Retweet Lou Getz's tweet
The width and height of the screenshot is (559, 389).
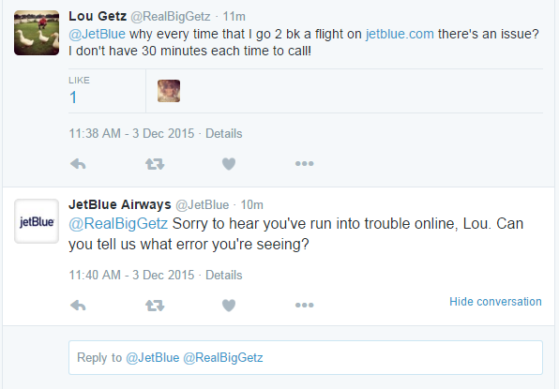pos(155,164)
